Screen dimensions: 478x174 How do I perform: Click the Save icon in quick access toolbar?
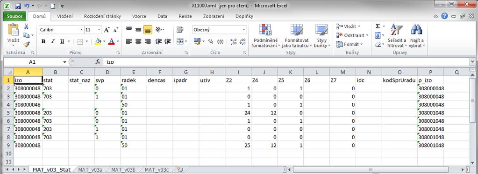[x=18, y=6]
